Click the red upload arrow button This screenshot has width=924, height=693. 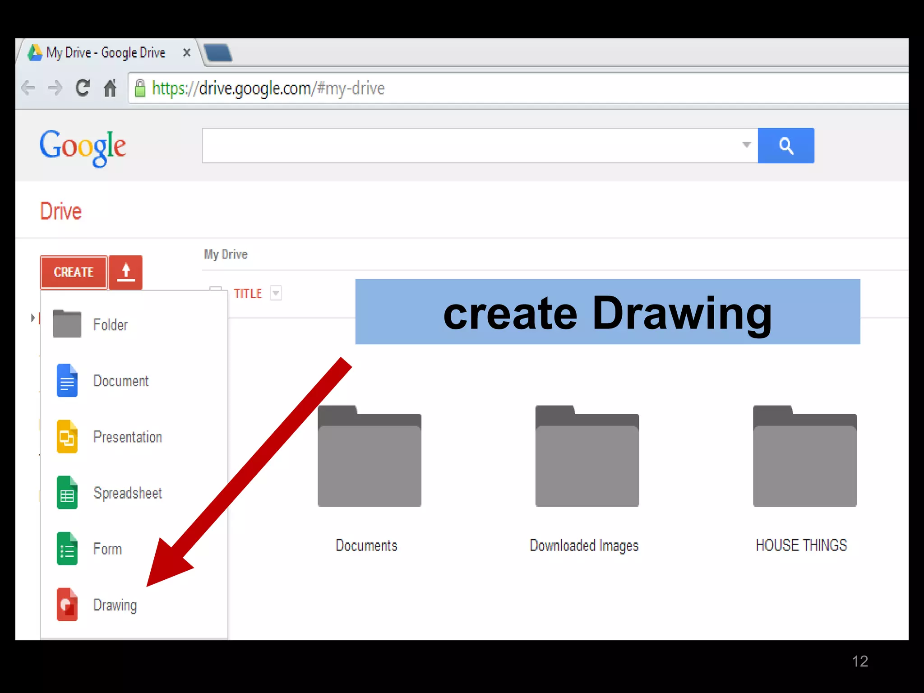pos(126,272)
